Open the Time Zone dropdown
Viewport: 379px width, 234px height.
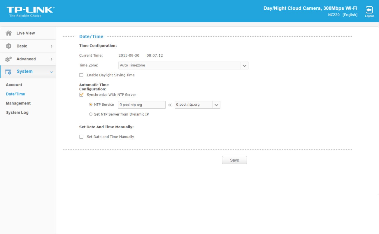click(244, 65)
